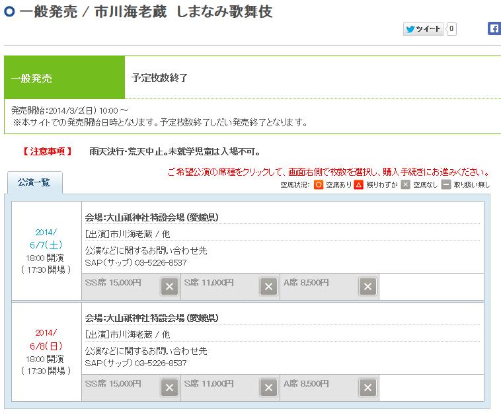Select the 6/8(日) performance date
The height and width of the screenshot is (415, 501).
point(46,345)
